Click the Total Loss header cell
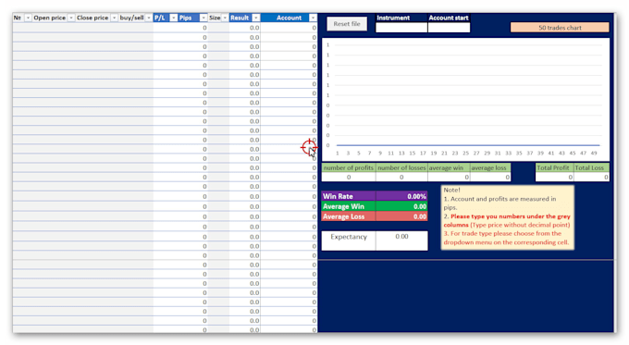 coord(592,167)
